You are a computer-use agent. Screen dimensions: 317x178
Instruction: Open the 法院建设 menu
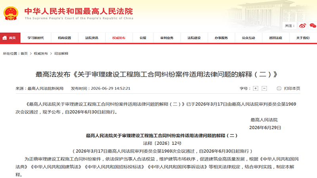[194, 38]
